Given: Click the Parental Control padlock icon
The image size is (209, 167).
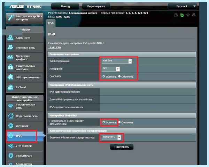Looking at the screenshot, I should (x=10, y=67).
